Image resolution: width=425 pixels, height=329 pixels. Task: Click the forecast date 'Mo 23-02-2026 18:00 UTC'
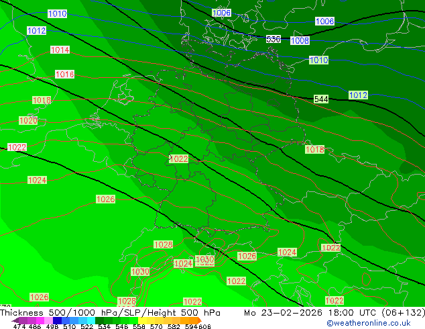311,313
